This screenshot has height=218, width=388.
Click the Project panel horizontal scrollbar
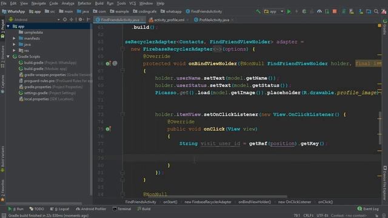pyautogui.click(x=44, y=203)
